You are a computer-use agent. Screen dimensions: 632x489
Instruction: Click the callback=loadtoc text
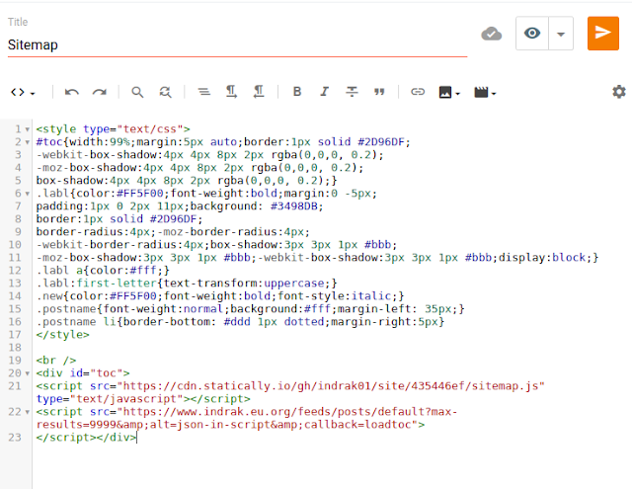point(357,425)
